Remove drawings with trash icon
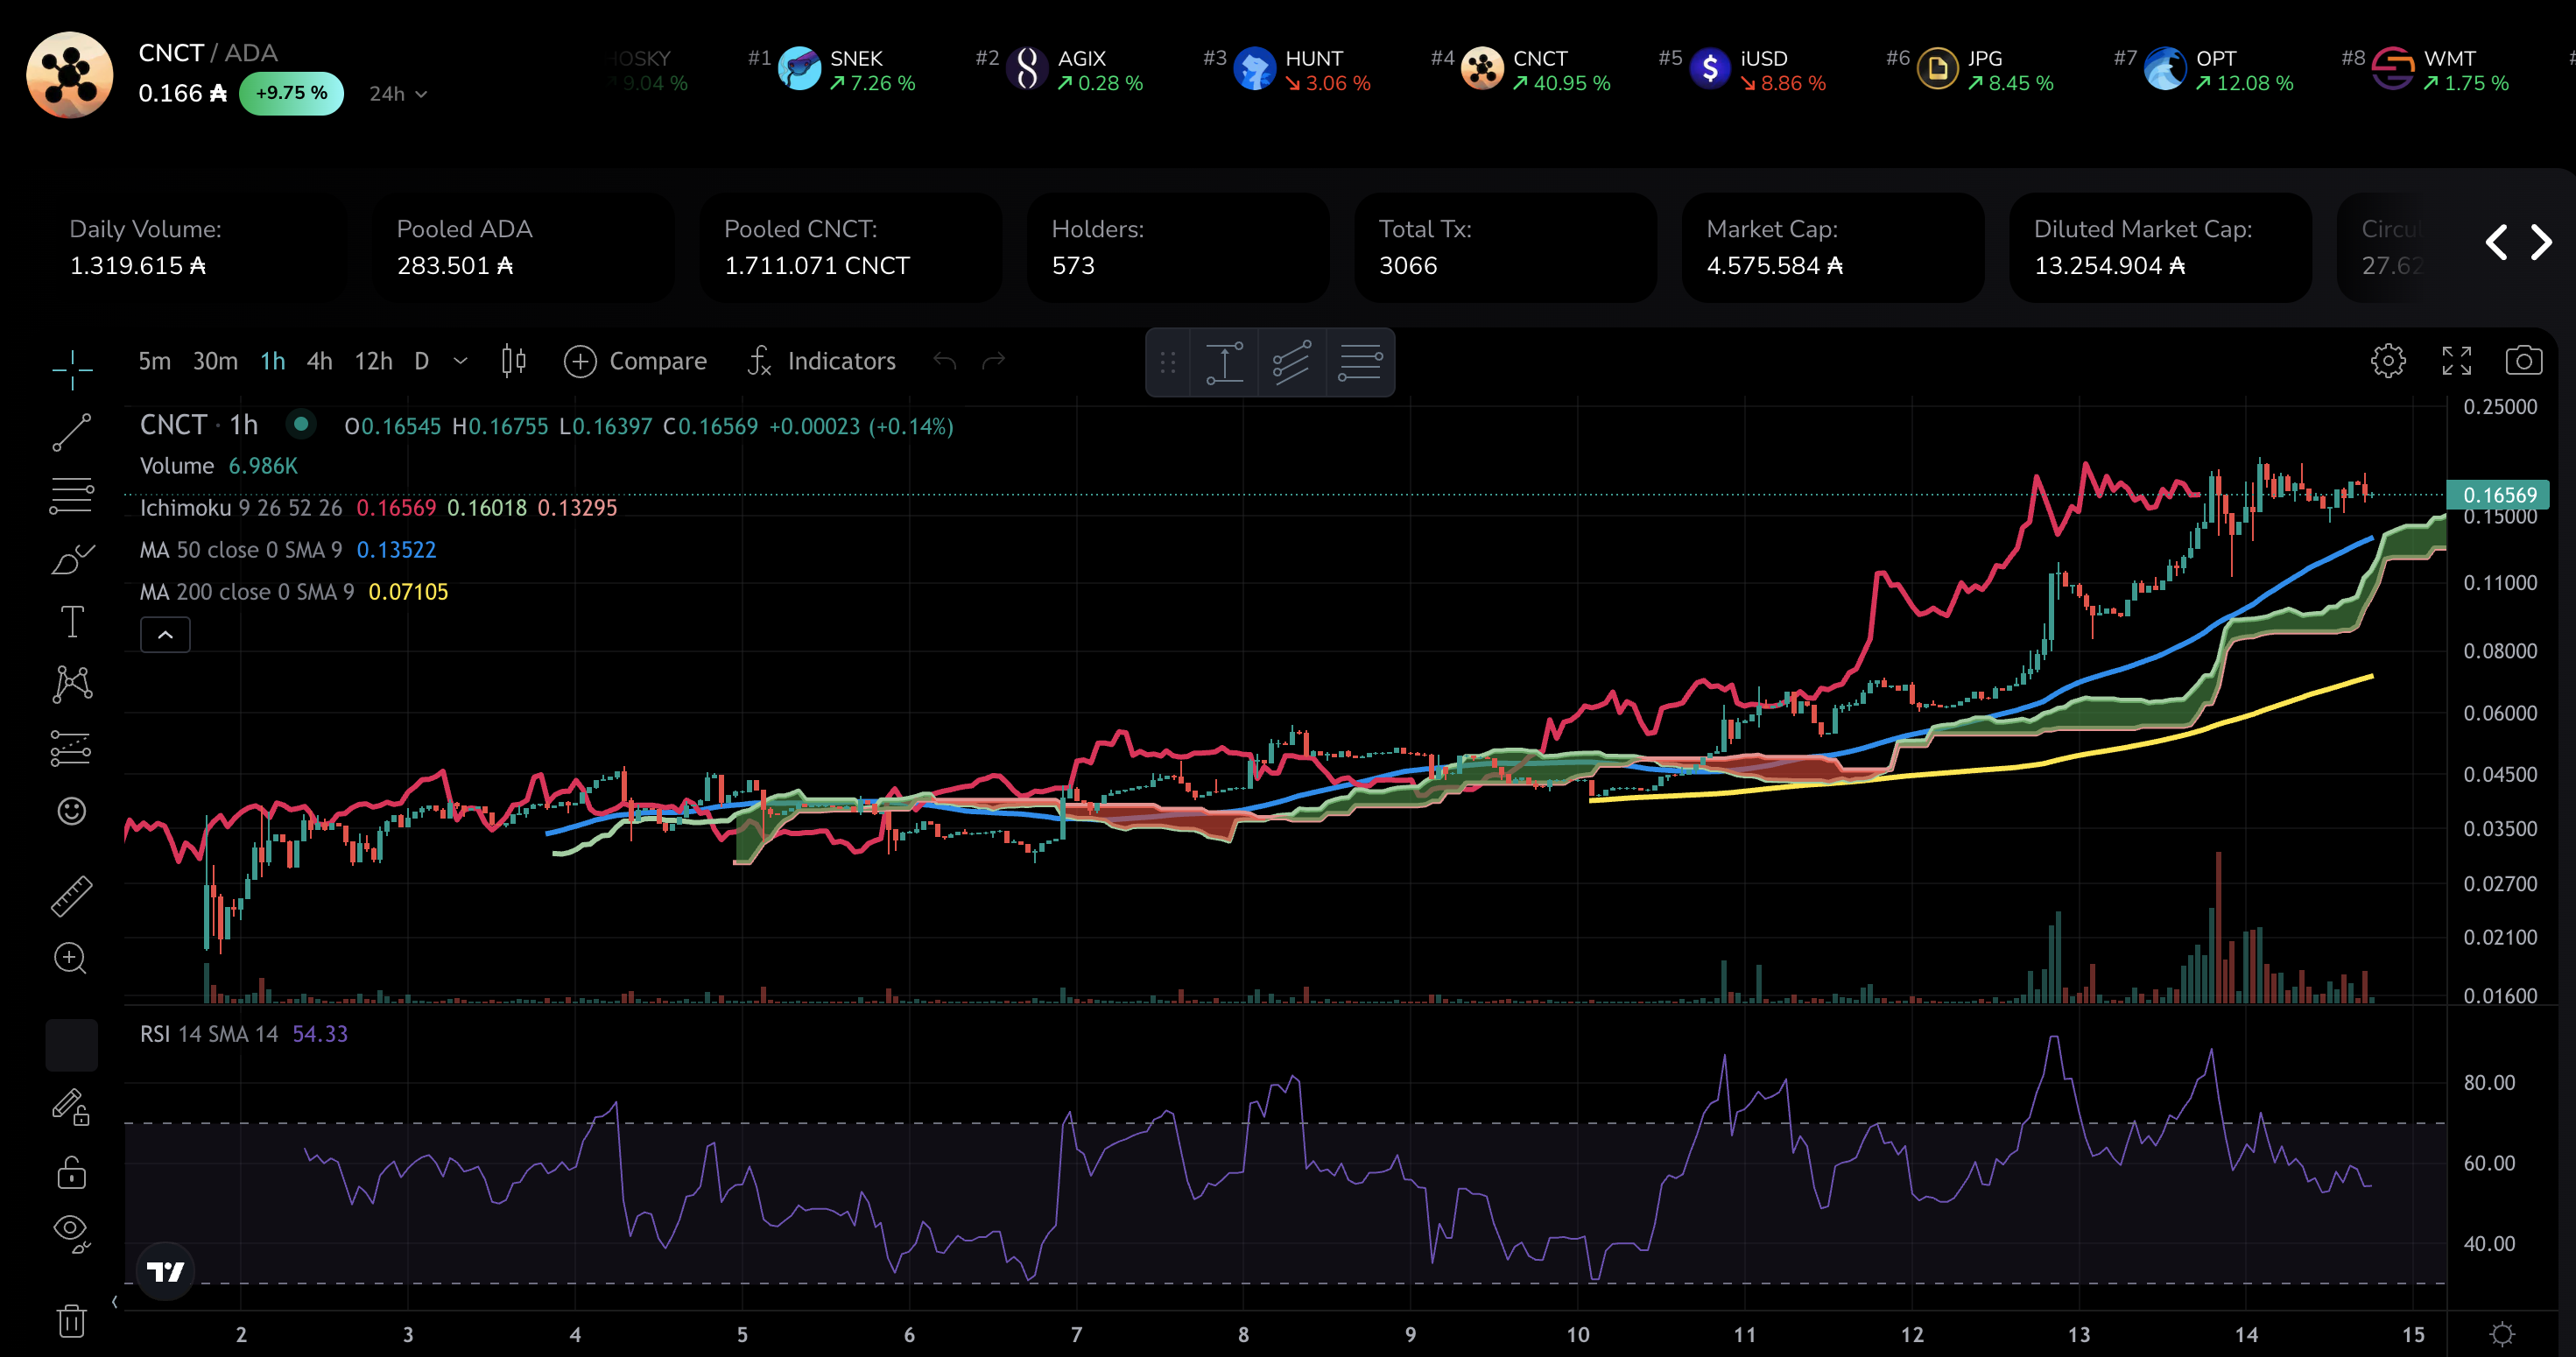 tap(71, 1320)
